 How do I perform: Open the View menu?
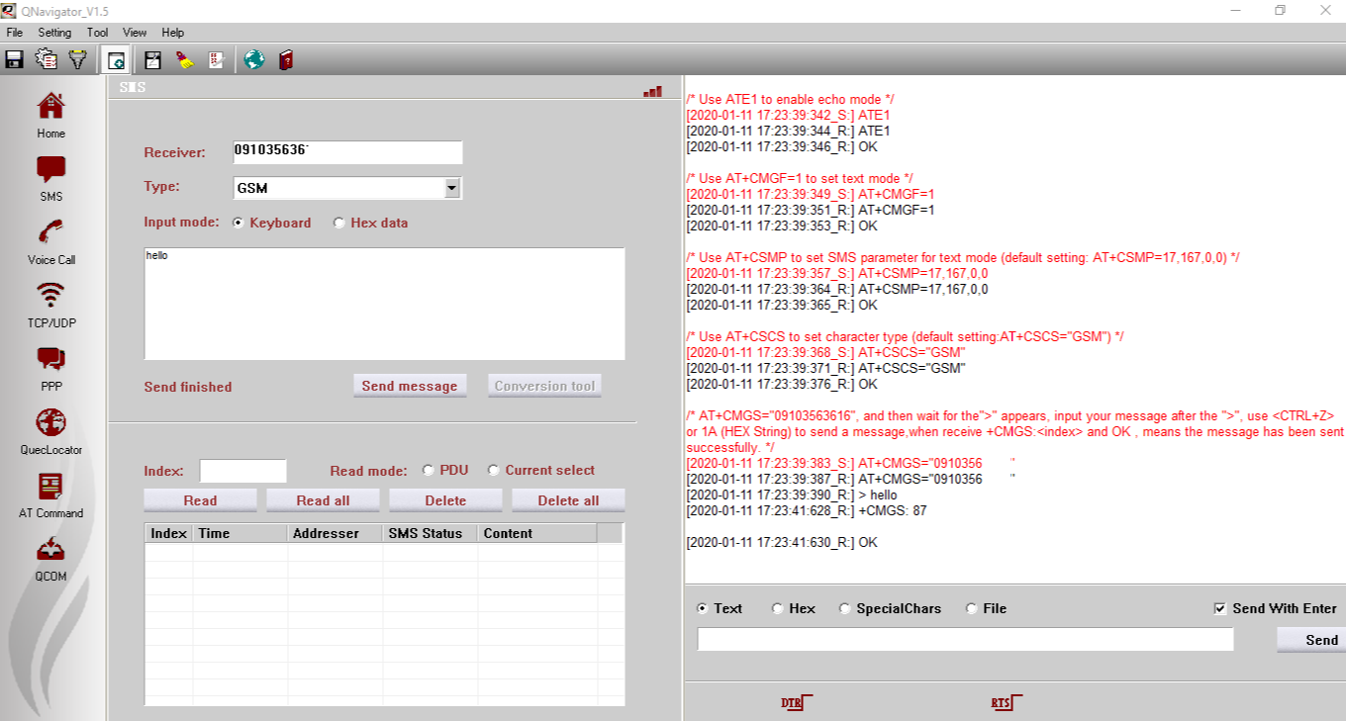pos(135,33)
